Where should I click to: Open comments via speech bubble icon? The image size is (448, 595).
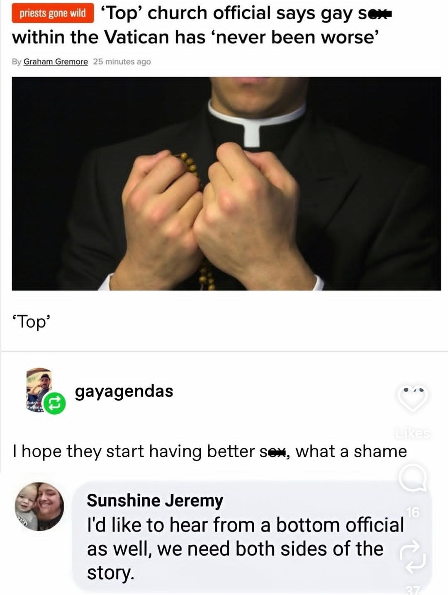413,477
